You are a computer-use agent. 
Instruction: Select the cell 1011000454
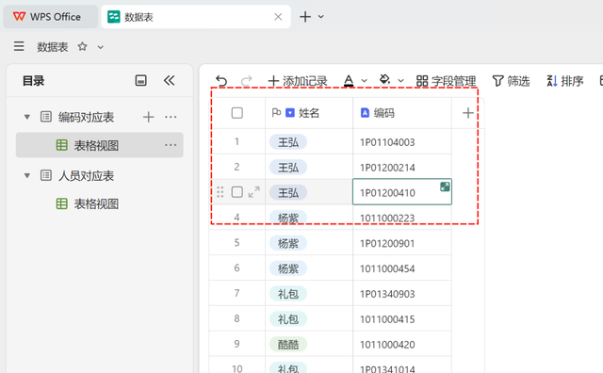click(x=402, y=268)
